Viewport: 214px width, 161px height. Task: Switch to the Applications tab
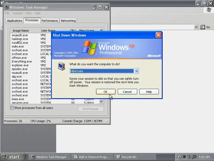pyautogui.click(x=15, y=21)
